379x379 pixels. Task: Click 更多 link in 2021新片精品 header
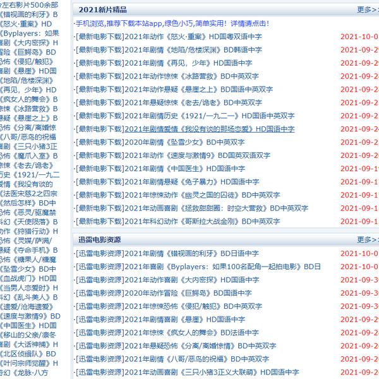pyautogui.click(x=368, y=9)
